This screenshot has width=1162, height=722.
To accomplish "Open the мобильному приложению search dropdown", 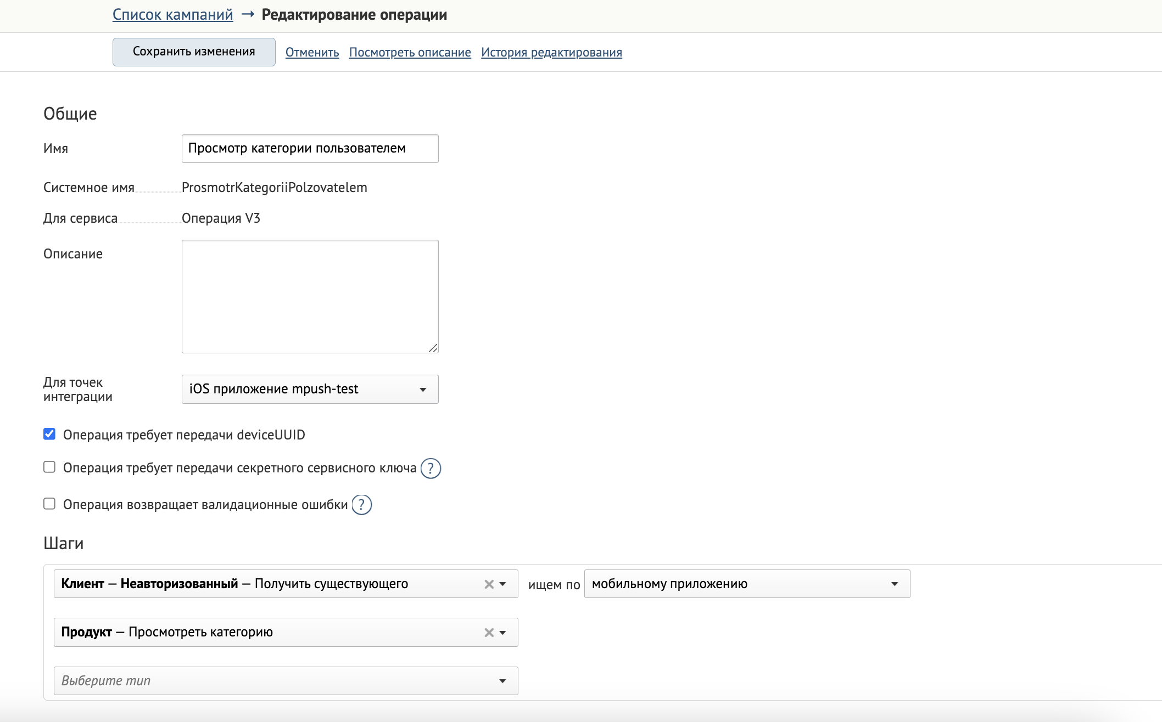I will pos(747,584).
